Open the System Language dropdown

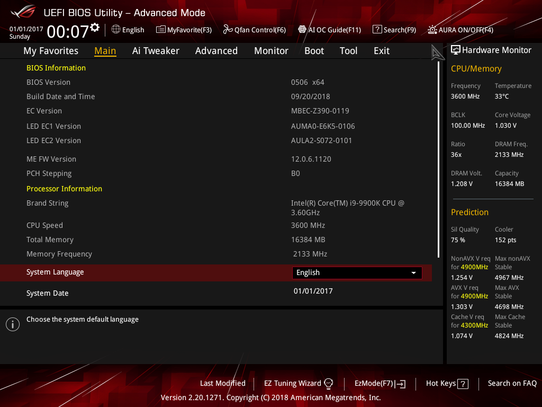(x=357, y=273)
